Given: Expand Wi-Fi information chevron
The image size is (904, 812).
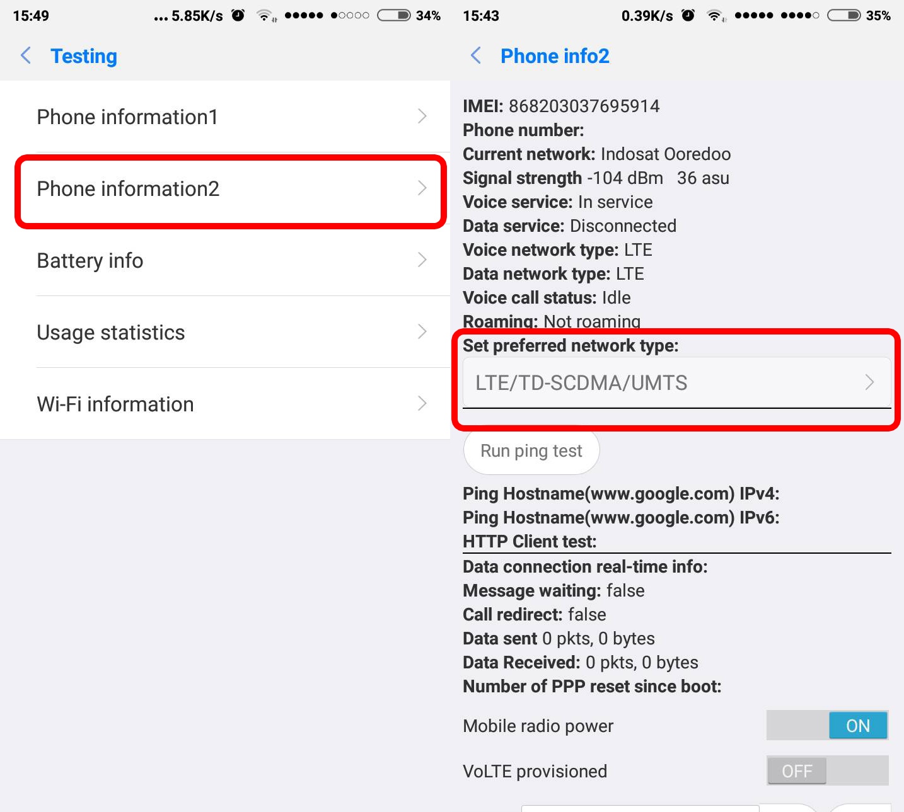Looking at the screenshot, I should pyautogui.click(x=422, y=404).
